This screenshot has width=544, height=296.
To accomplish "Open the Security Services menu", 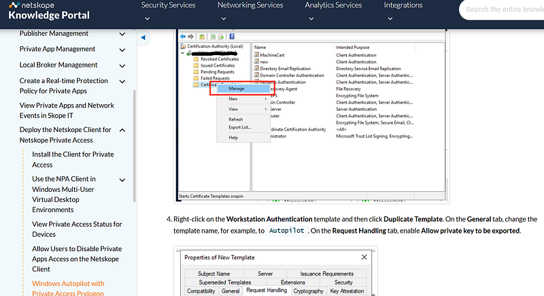I will (x=168, y=5).
